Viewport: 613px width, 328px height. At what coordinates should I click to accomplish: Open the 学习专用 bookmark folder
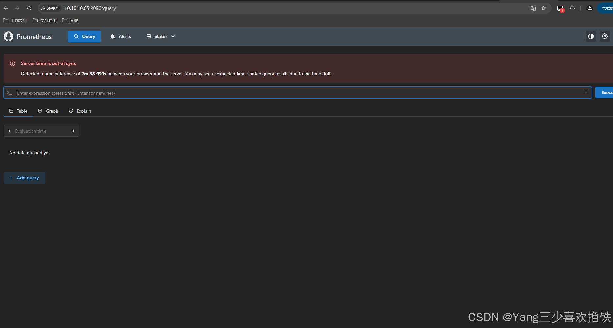click(x=44, y=20)
